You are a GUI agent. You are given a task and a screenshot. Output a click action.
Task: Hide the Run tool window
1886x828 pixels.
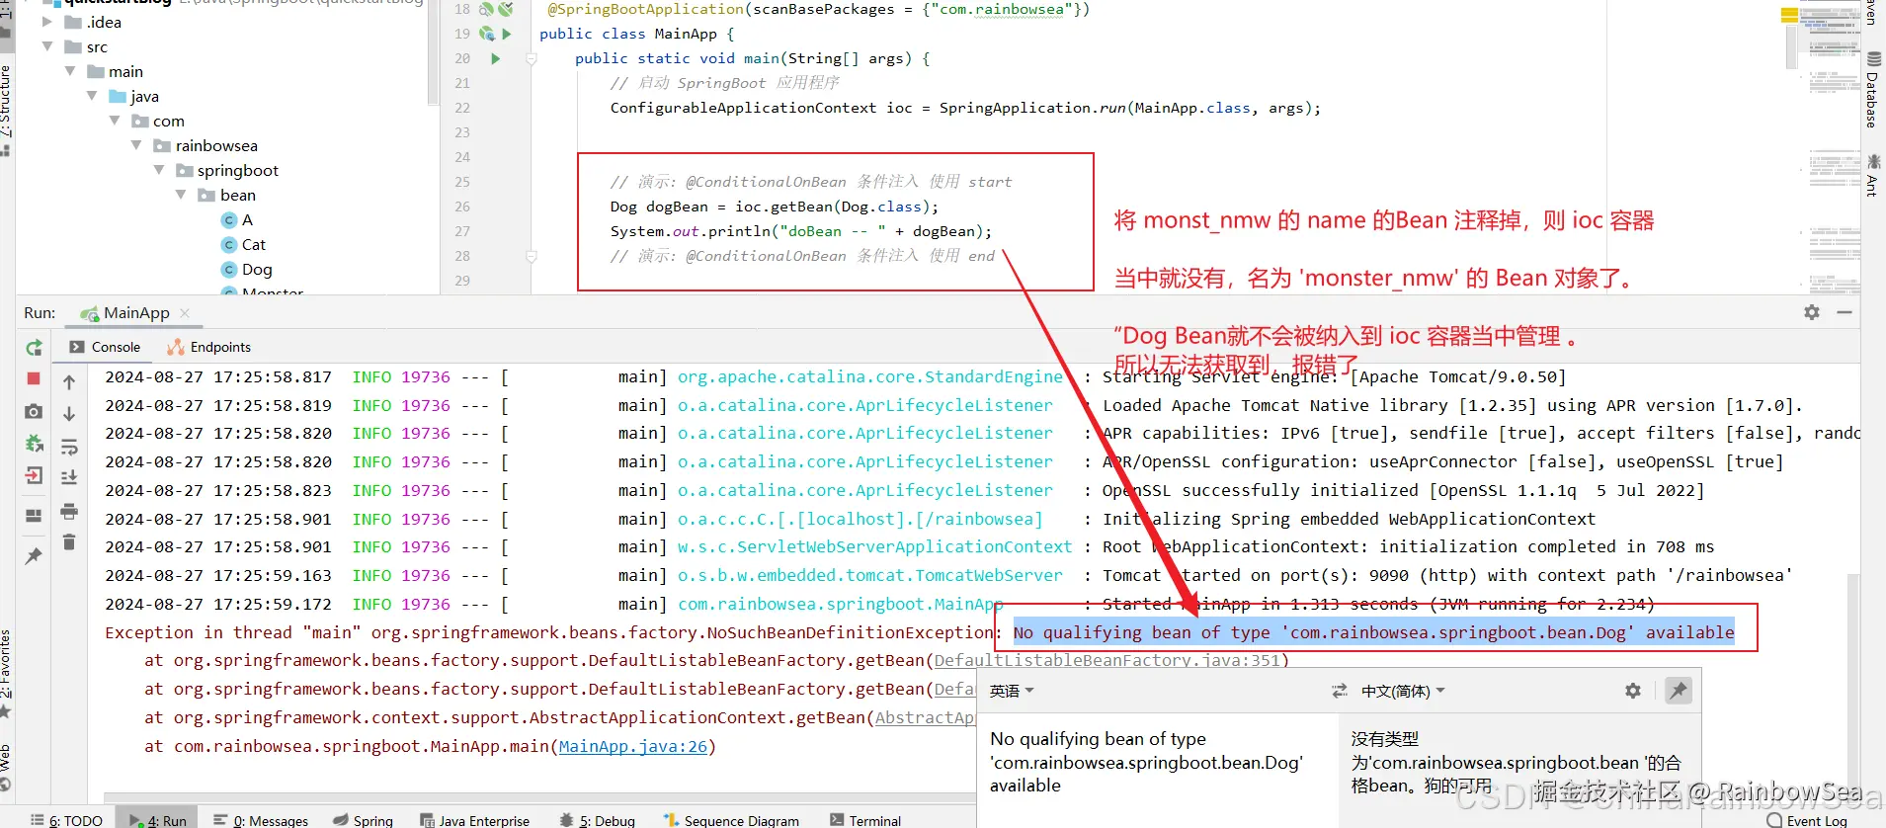1845,312
